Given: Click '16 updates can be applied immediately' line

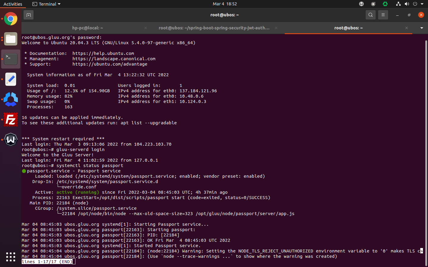Looking at the screenshot, I should pos(72,117).
